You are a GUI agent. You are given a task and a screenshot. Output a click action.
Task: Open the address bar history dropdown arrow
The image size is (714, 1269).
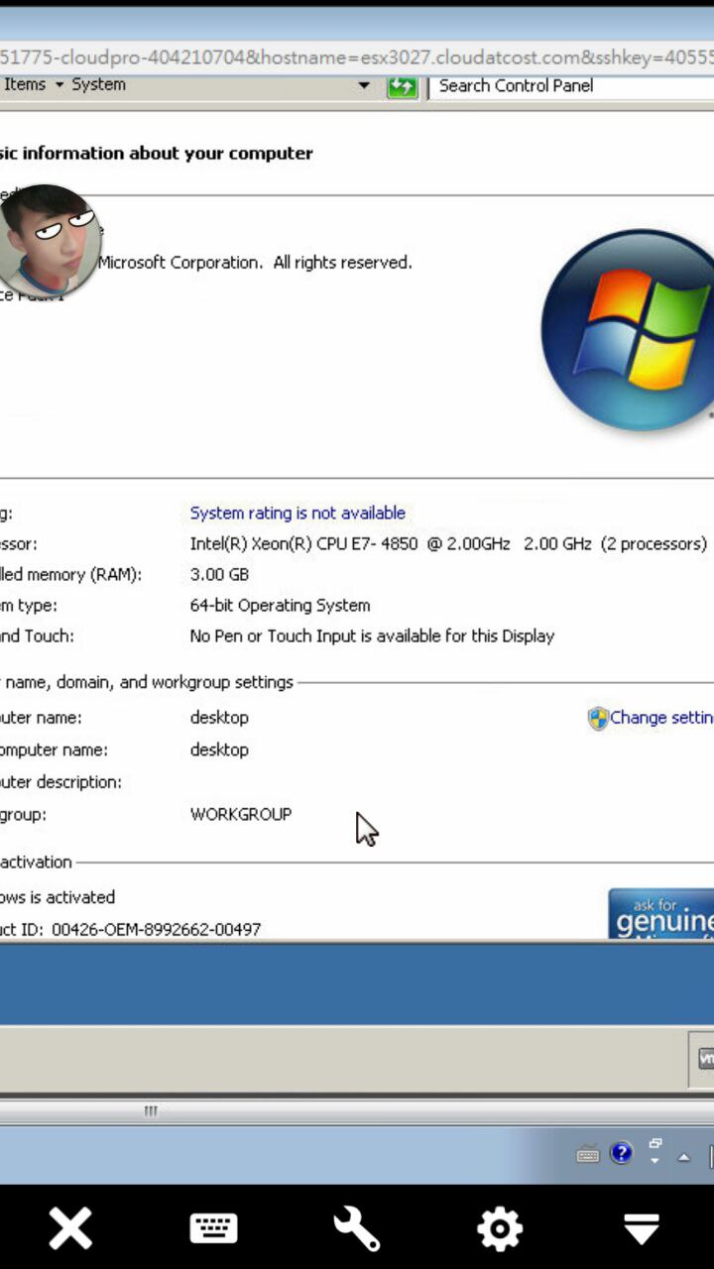[364, 86]
